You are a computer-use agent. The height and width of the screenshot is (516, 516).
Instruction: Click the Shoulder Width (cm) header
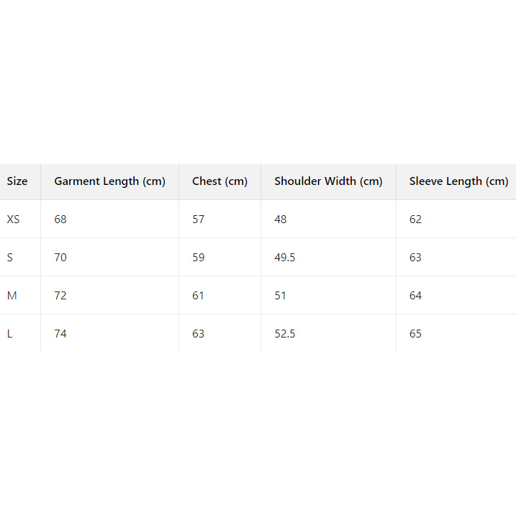328,181
